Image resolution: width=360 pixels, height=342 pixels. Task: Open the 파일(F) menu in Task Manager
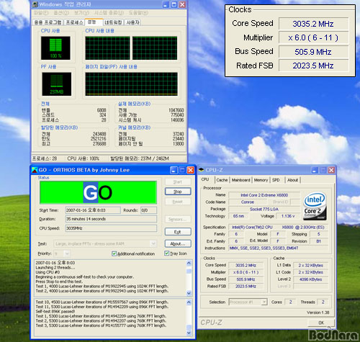pos(41,13)
